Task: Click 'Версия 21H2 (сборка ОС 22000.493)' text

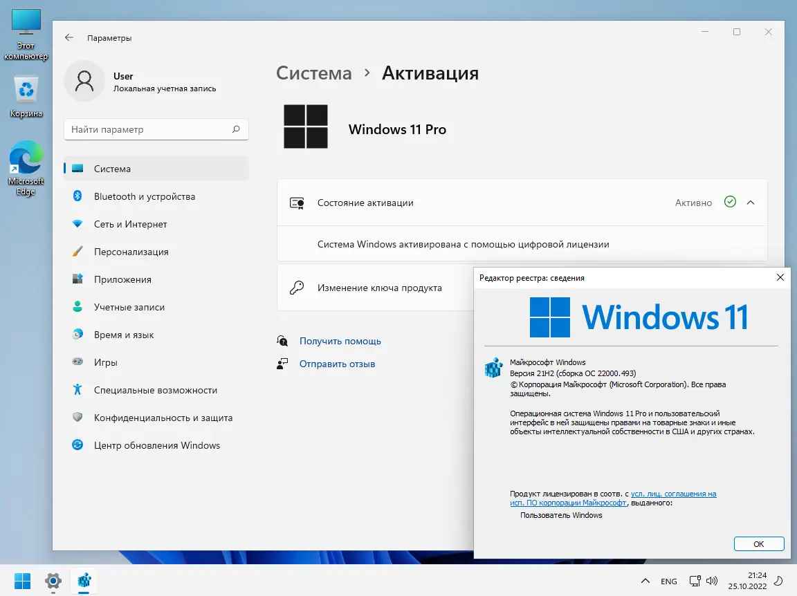Action: pyautogui.click(x=573, y=373)
